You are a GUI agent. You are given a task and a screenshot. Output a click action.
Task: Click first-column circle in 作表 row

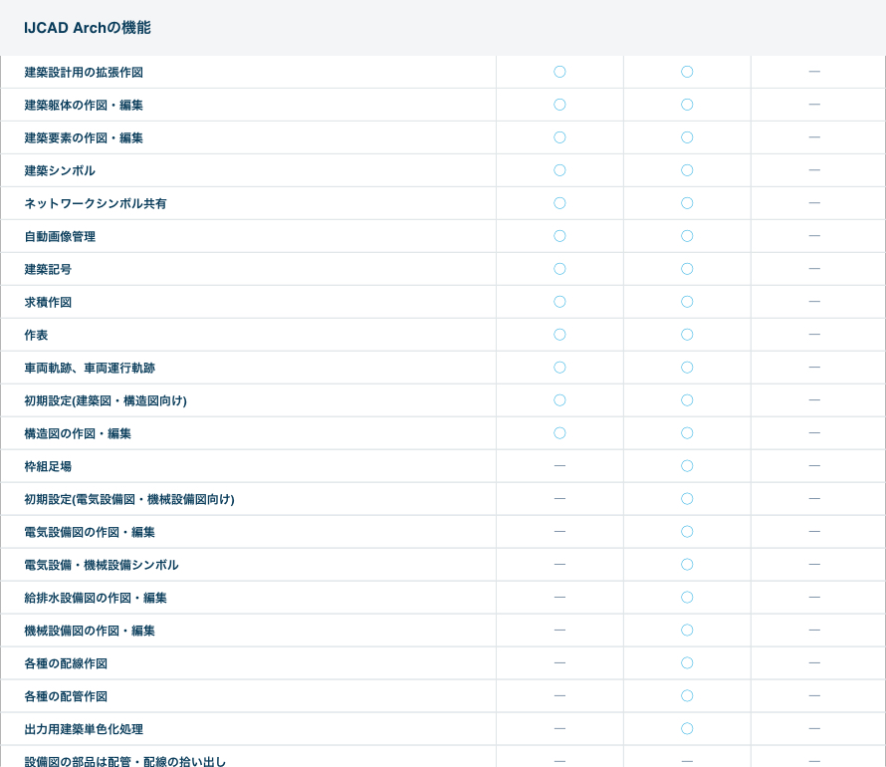point(559,335)
